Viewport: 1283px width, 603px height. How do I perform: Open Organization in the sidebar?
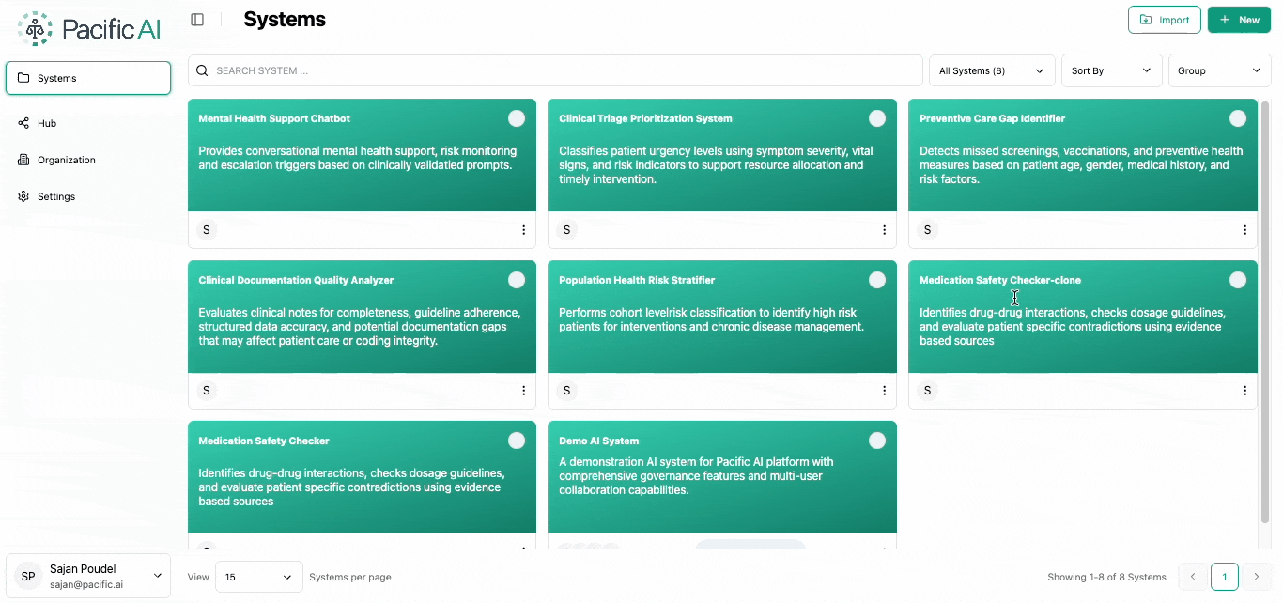tap(66, 160)
